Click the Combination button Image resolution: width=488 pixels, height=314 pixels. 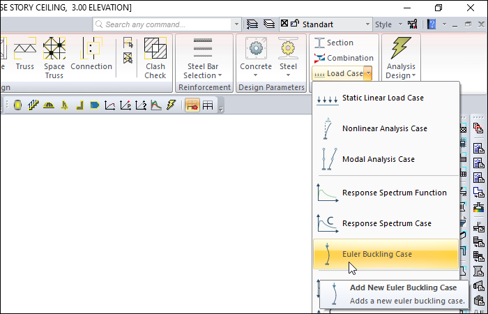344,58
